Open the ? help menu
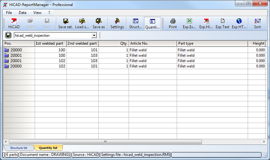The width and height of the screenshot is (270, 160). pyautogui.click(x=49, y=13)
